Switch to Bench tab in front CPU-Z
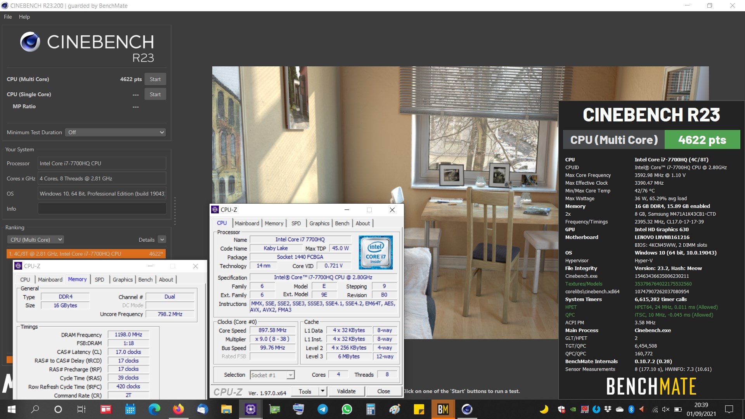745x419 pixels. pos(342,223)
